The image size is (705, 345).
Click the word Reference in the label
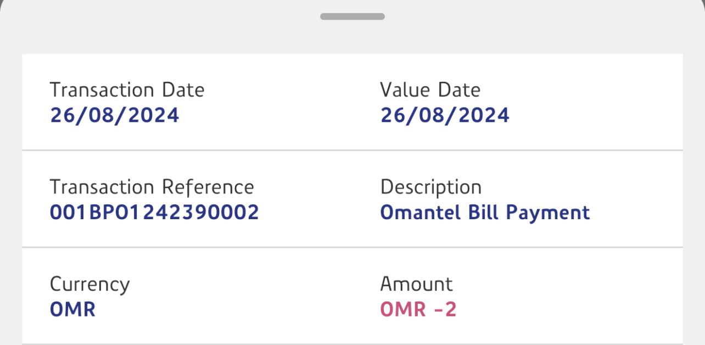tap(208, 187)
